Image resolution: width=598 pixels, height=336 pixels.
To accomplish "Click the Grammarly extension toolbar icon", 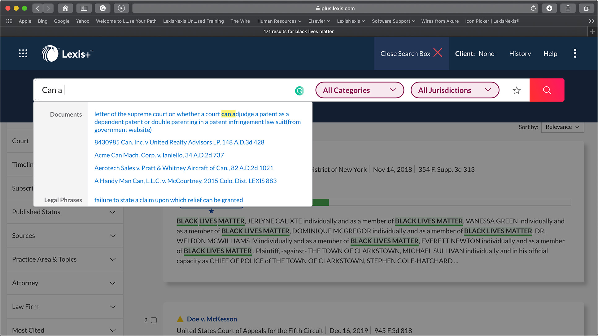I will [103, 8].
